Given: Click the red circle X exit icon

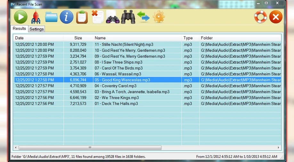Looking at the screenshot, I should pyautogui.click(x=276, y=17).
